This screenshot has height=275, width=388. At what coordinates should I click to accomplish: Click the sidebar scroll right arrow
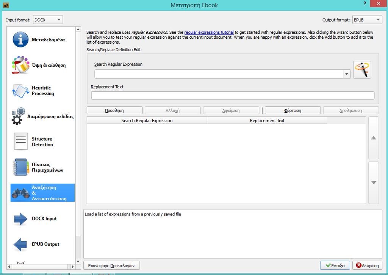[72, 267]
